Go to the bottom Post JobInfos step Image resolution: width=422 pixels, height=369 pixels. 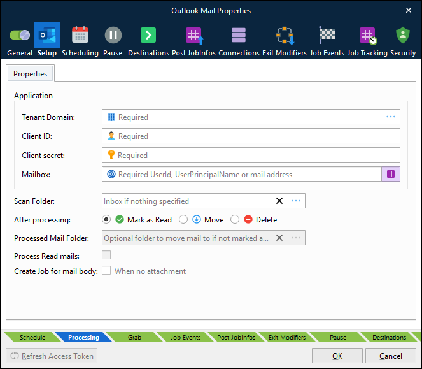(x=236, y=337)
